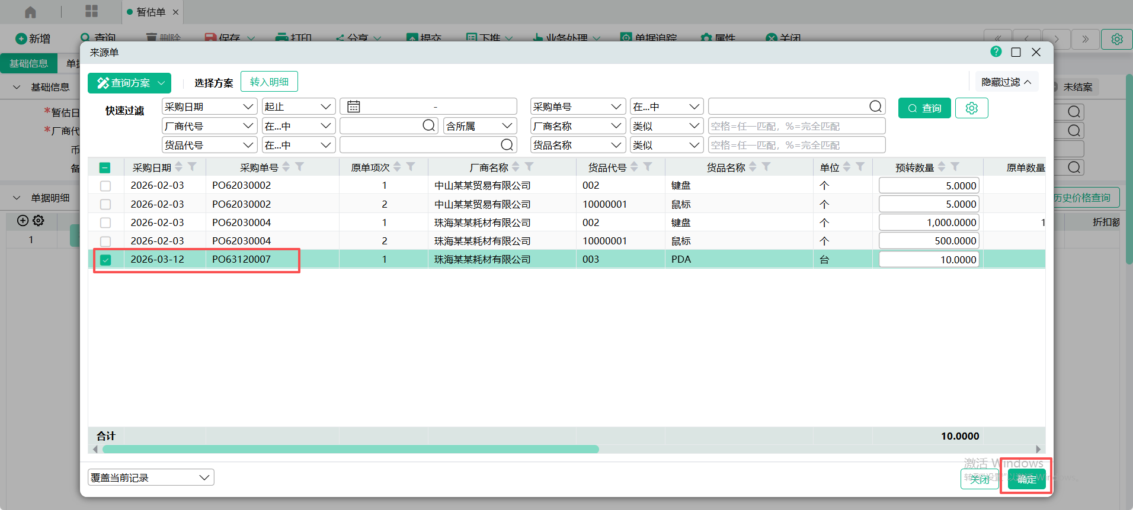Viewport: 1133px width, 510px height.
Task: Open the 含所属 dropdown
Action: coord(479,126)
